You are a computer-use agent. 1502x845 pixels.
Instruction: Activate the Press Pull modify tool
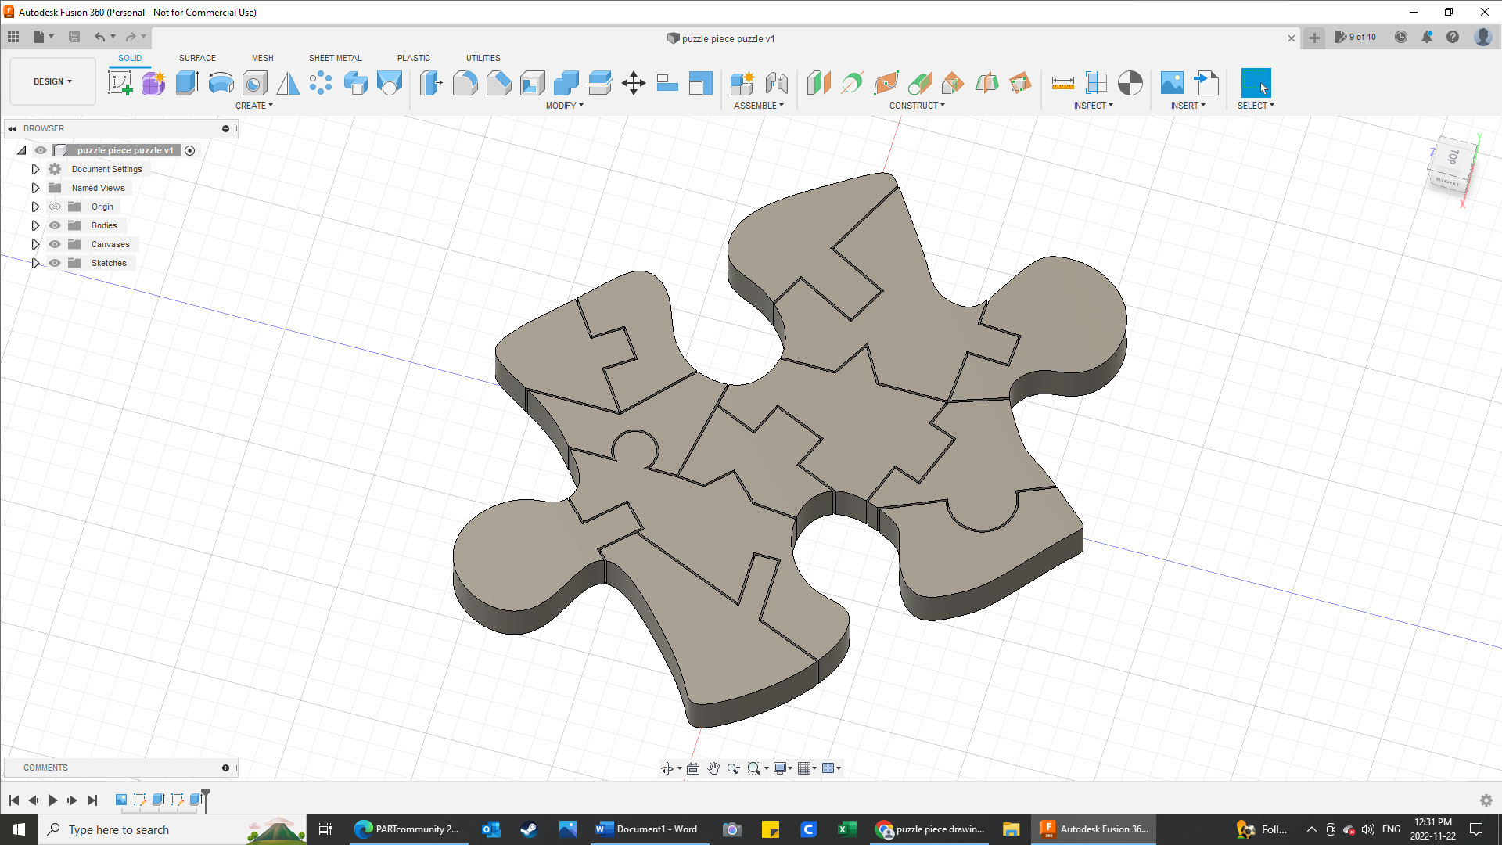click(431, 82)
